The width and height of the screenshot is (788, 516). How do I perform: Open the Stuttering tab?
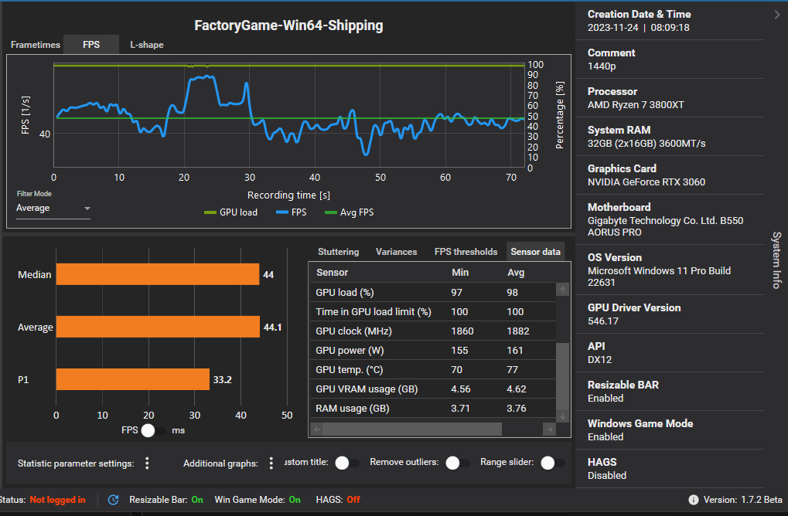click(x=338, y=252)
